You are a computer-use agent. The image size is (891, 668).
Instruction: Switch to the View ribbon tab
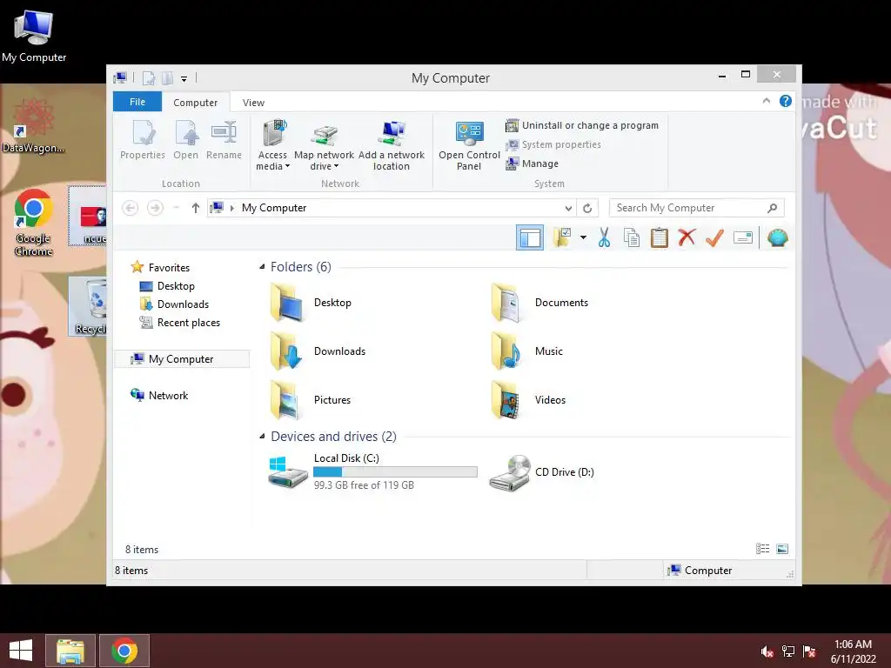tap(253, 103)
